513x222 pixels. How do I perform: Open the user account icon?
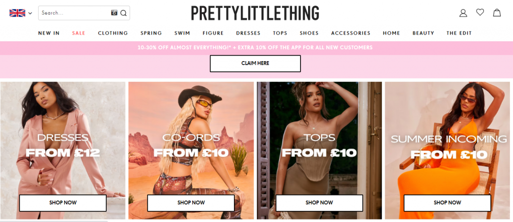point(463,13)
